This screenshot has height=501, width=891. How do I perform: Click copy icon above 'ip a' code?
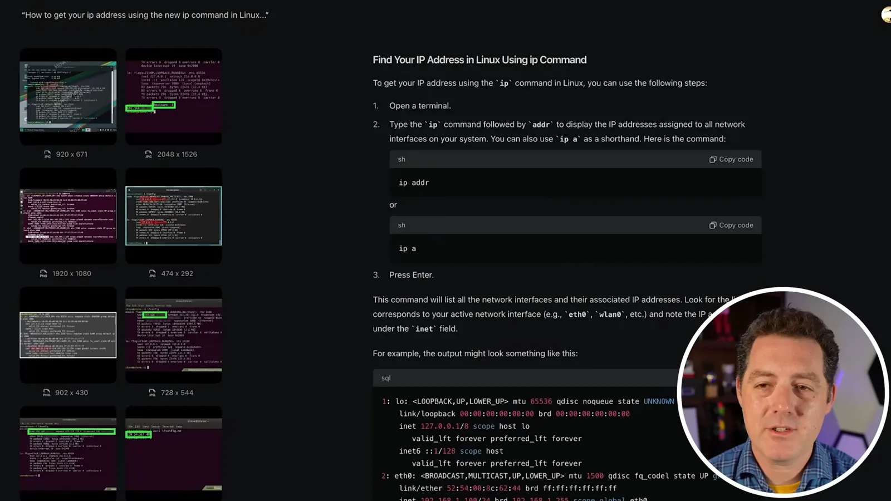[712, 225]
